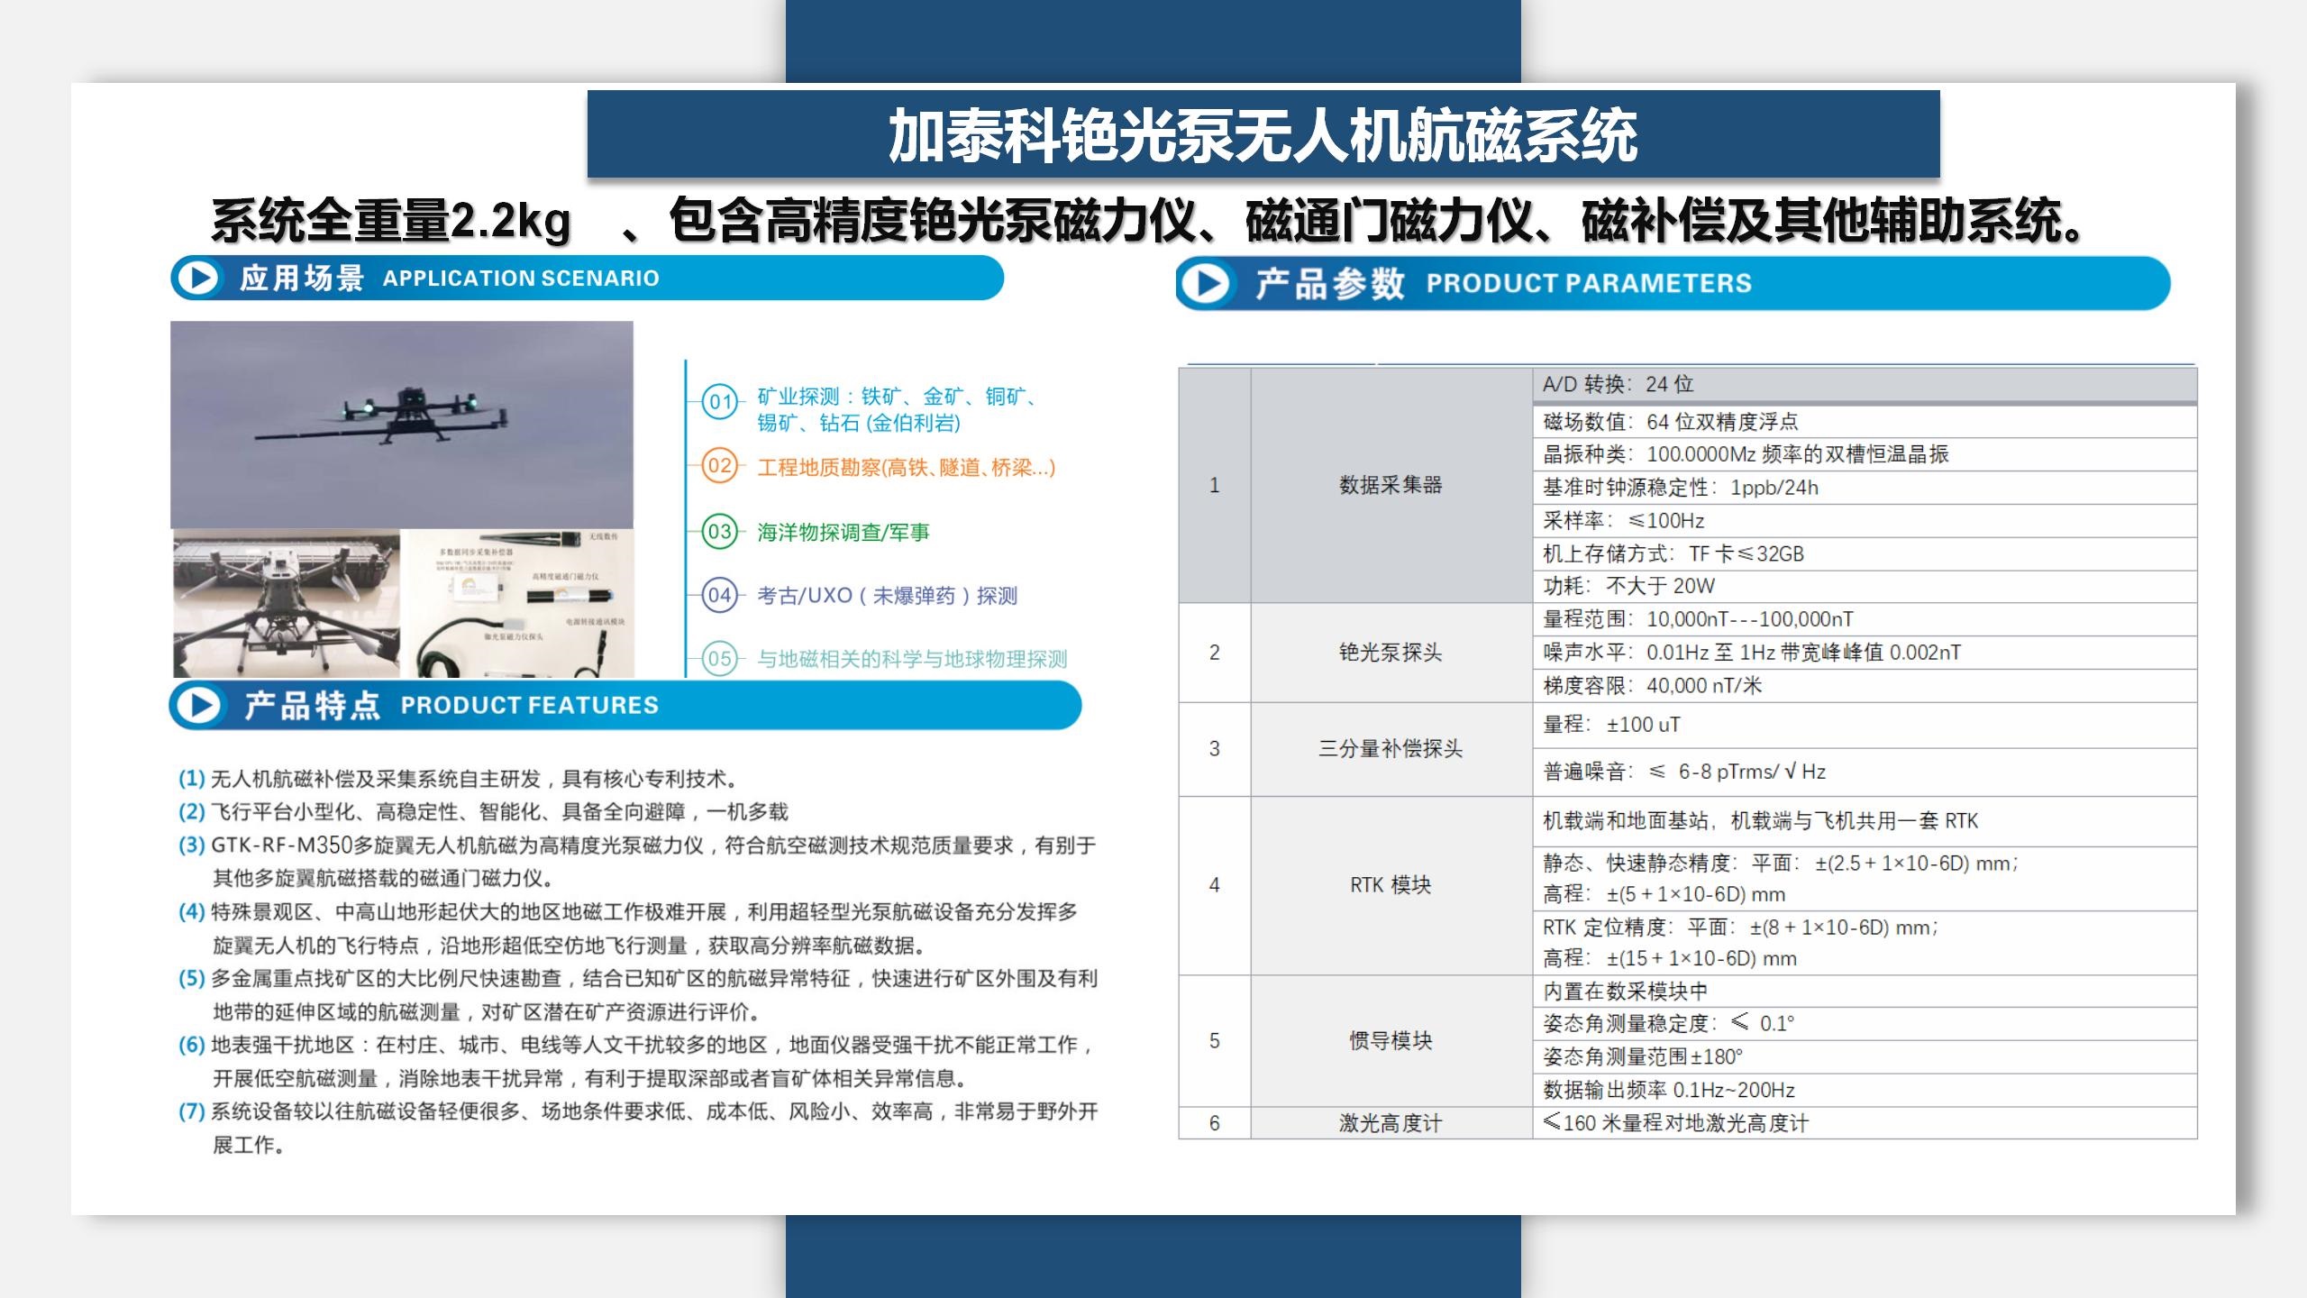Viewport: 2307px width, 1298px height.
Task: Click the subtitle starting 系统全重量2.2kg
Action: coord(1148,221)
